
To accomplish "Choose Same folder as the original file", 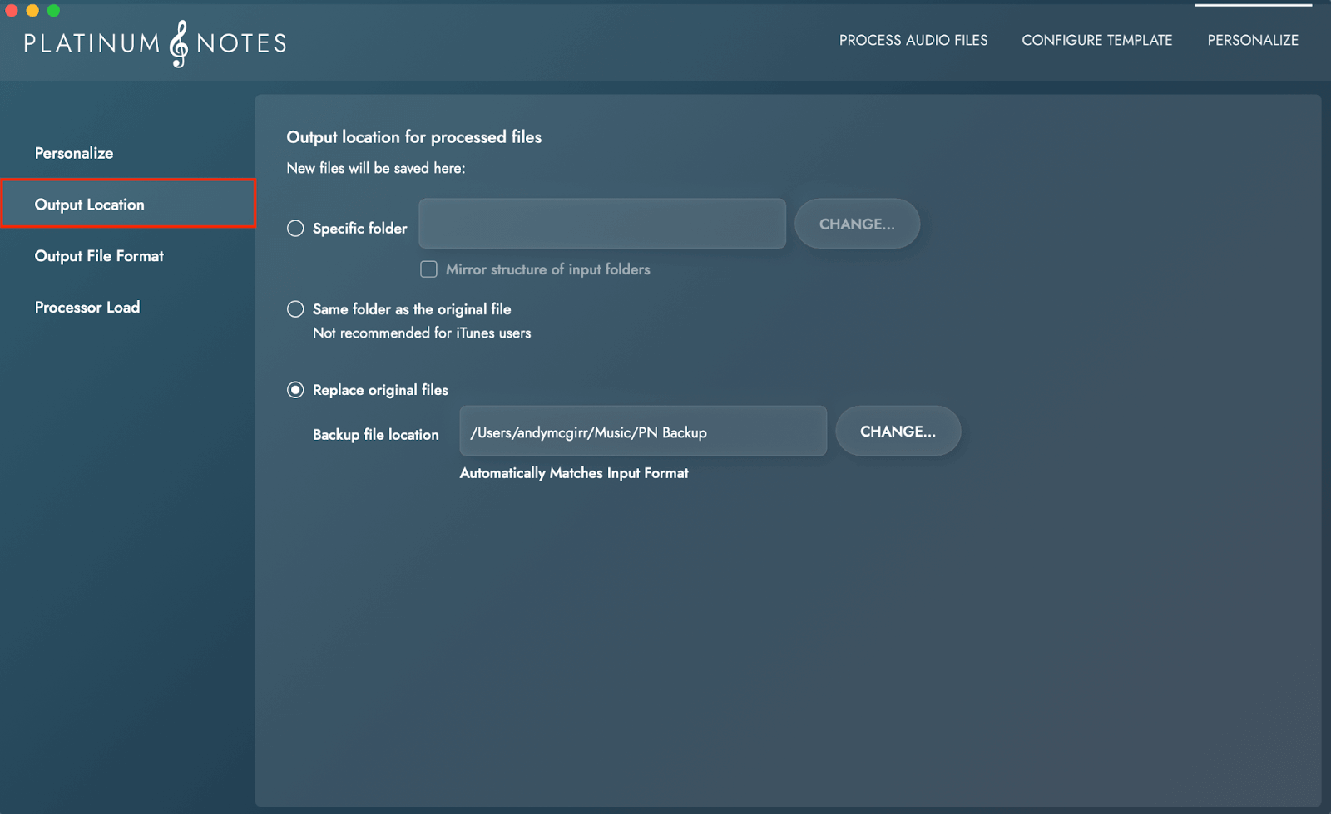I will tap(295, 309).
